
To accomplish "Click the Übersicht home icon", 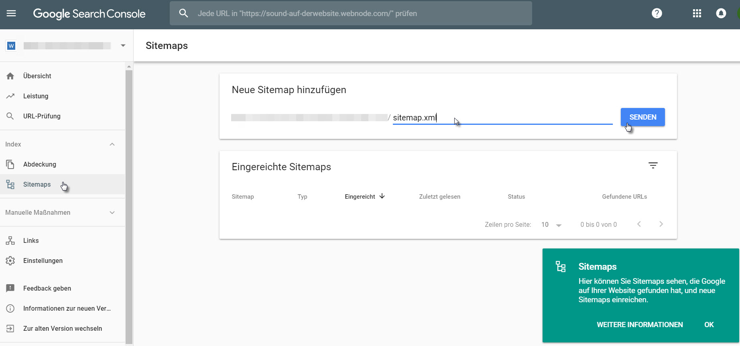I will click(x=10, y=76).
